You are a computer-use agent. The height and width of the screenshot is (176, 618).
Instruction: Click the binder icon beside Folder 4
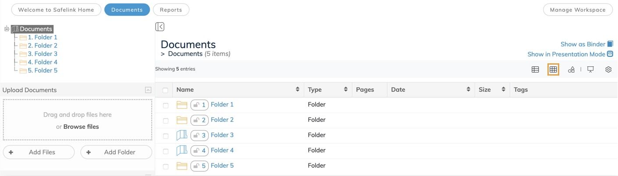(x=181, y=150)
